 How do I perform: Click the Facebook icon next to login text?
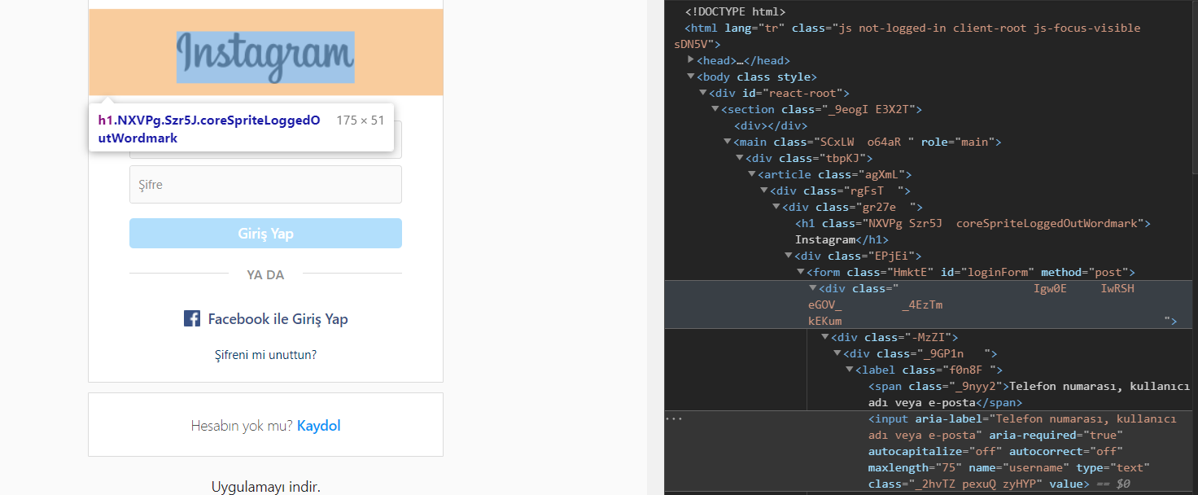coord(191,318)
